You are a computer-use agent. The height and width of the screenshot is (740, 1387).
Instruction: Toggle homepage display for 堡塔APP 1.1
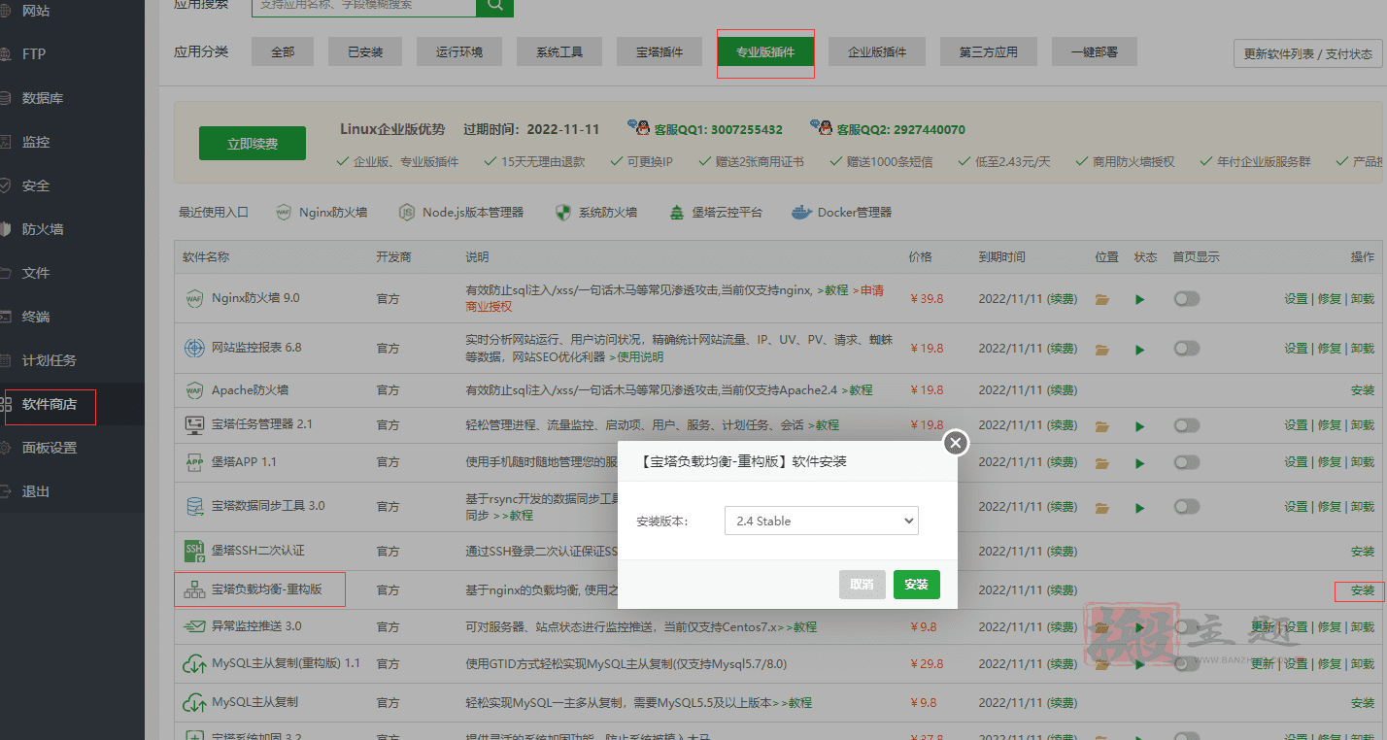(x=1186, y=462)
